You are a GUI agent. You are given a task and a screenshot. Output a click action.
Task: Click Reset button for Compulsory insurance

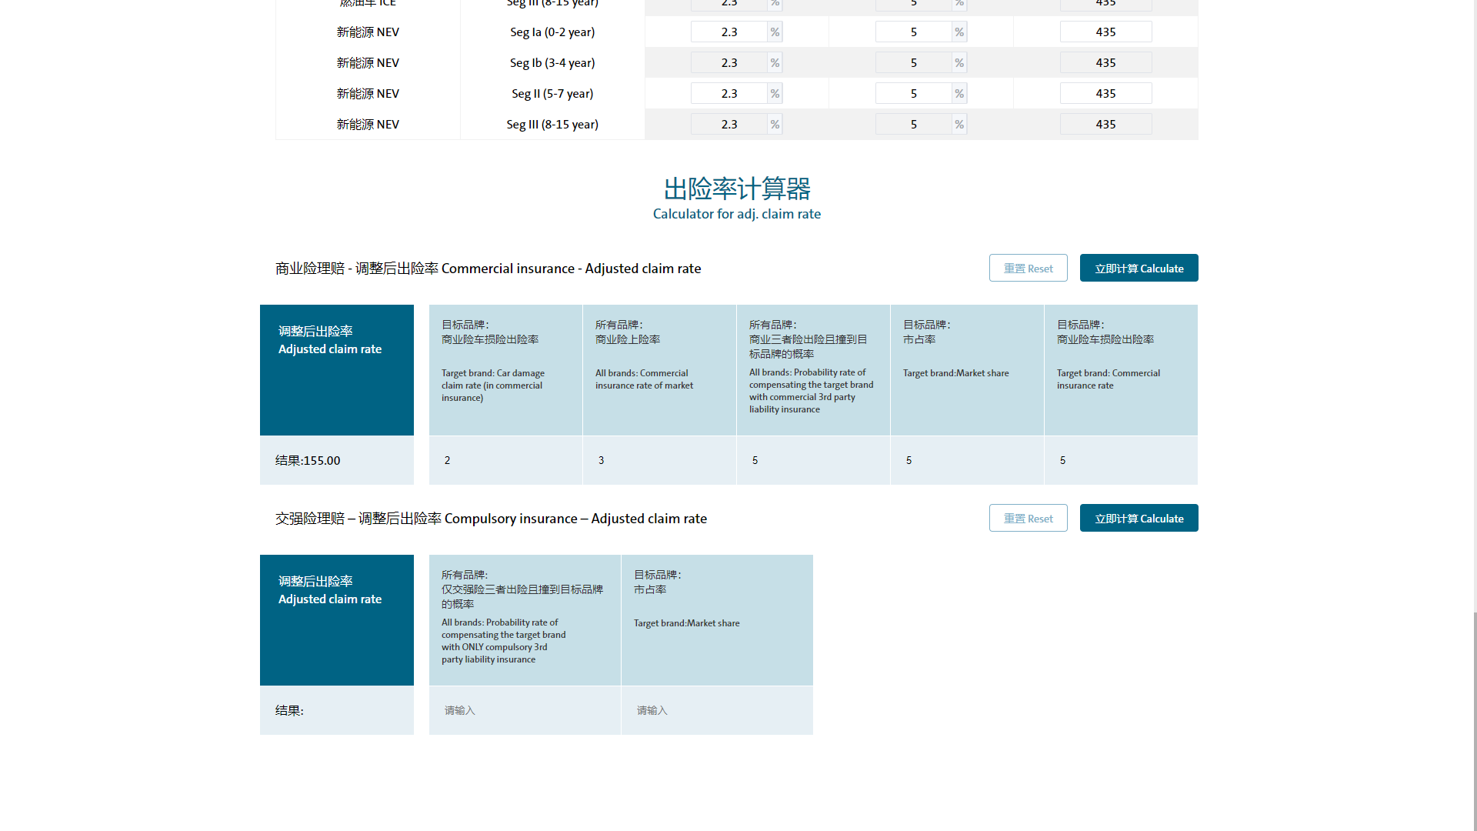tap(1028, 518)
